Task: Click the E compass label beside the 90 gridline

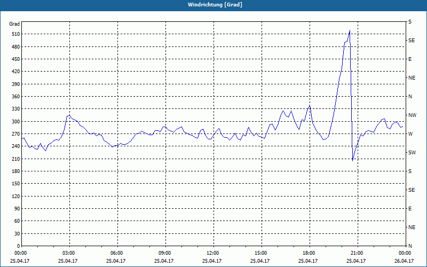Action: (x=410, y=209)
